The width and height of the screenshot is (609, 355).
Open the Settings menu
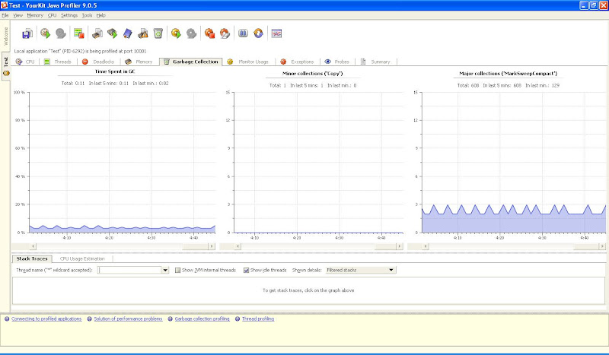point(69,15)
